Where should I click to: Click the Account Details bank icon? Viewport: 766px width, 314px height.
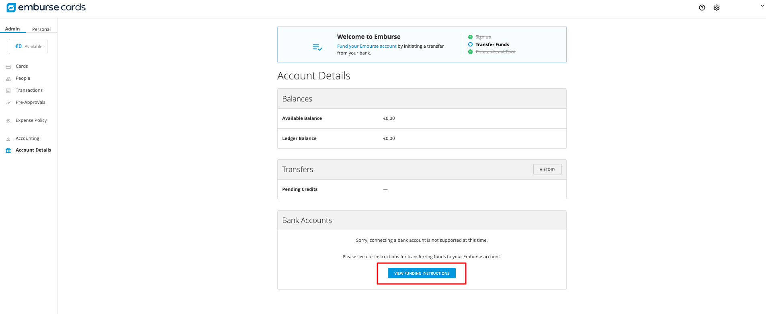coord(8,150)
